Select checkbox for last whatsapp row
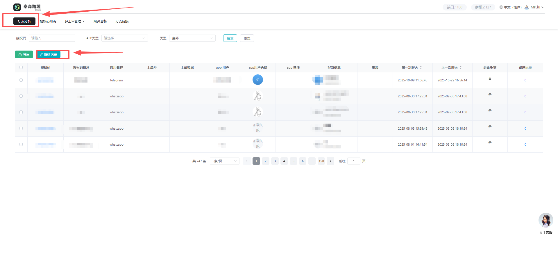This screenshot has width=558, height=277. (x=21, y=144)
